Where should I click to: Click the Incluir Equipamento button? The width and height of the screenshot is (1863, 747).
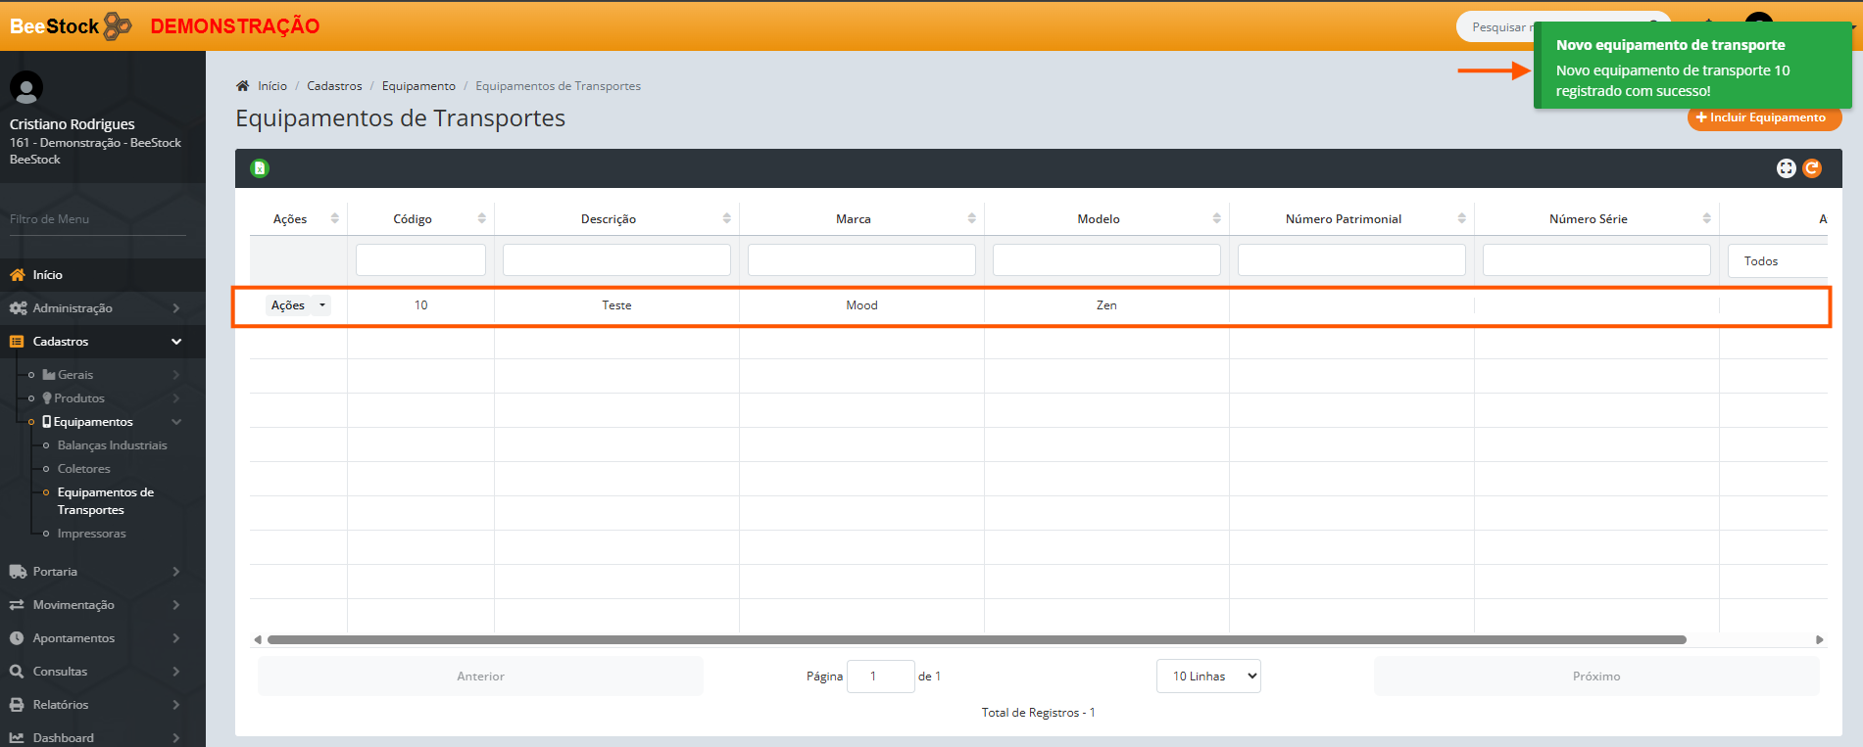click(x=1764, y=117)
